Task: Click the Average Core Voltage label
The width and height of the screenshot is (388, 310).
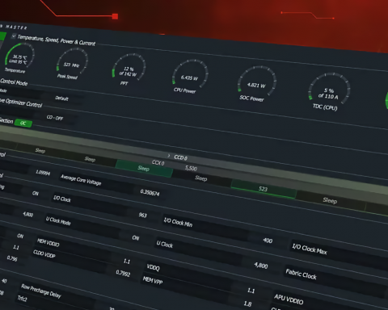Action: pyautogui.click(x=81, y=180)
